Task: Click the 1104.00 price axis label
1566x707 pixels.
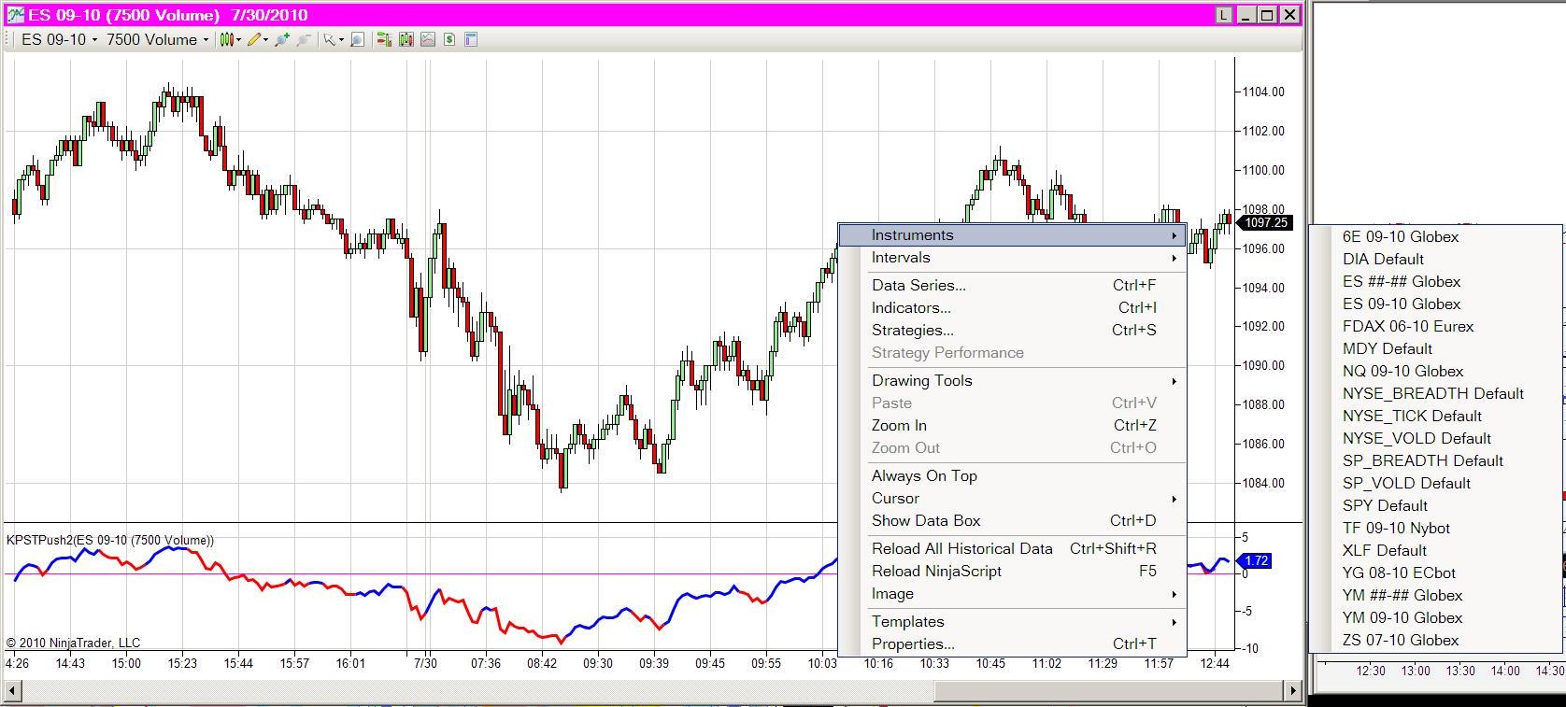Action: pos(1263,92)
